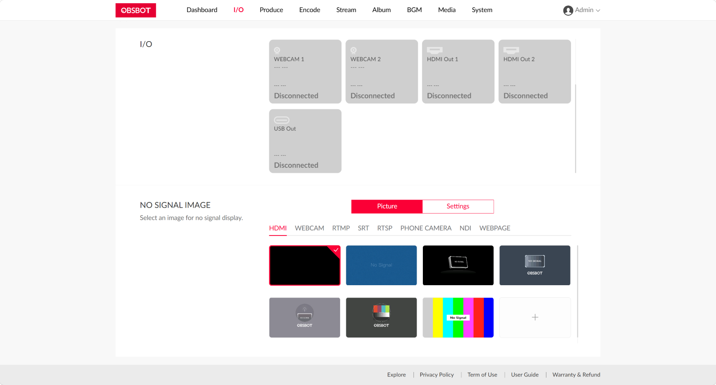Image resolution: width=716 pixels, height=385 pixels.
Task: Open the PHONE CAMERA tab
Action: pyautogui.click(x=426, y=228)
